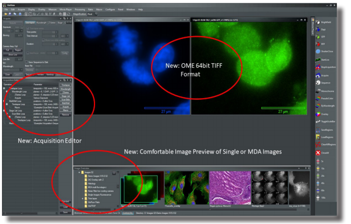The image size is (351, 224).
Task: Click the Remove button in Acquisition Editor
Action: click(x=66, y=115)
